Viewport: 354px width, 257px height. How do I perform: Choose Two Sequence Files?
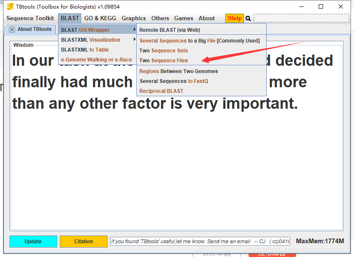click(201, 61)
